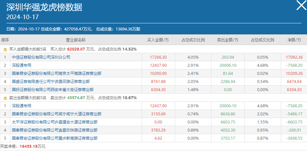Viewport: 307px width, 151px height.
Task: Select sell amount 81.64
Action: (228, 74)
